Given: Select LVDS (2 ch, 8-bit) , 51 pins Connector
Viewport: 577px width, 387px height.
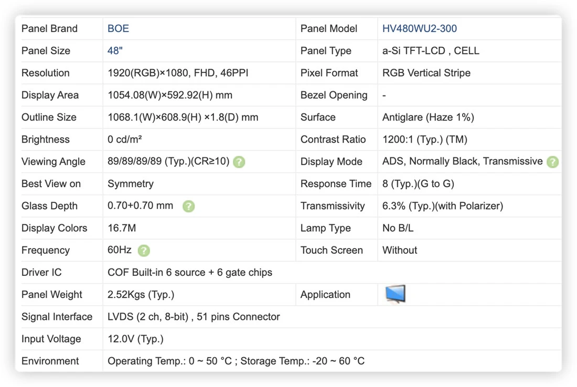Looking at the screenshot, I should pos(194,317).
